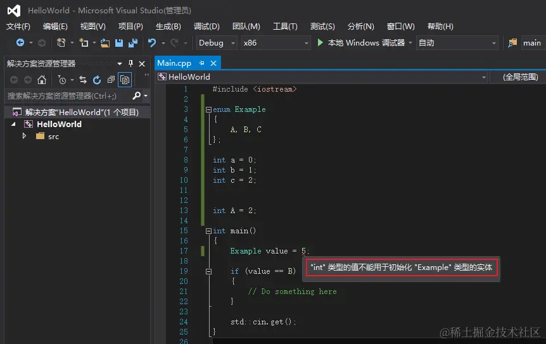Open the 工具(T) menu
Viewport: 546px width, 344px height.
coord(285,27)
